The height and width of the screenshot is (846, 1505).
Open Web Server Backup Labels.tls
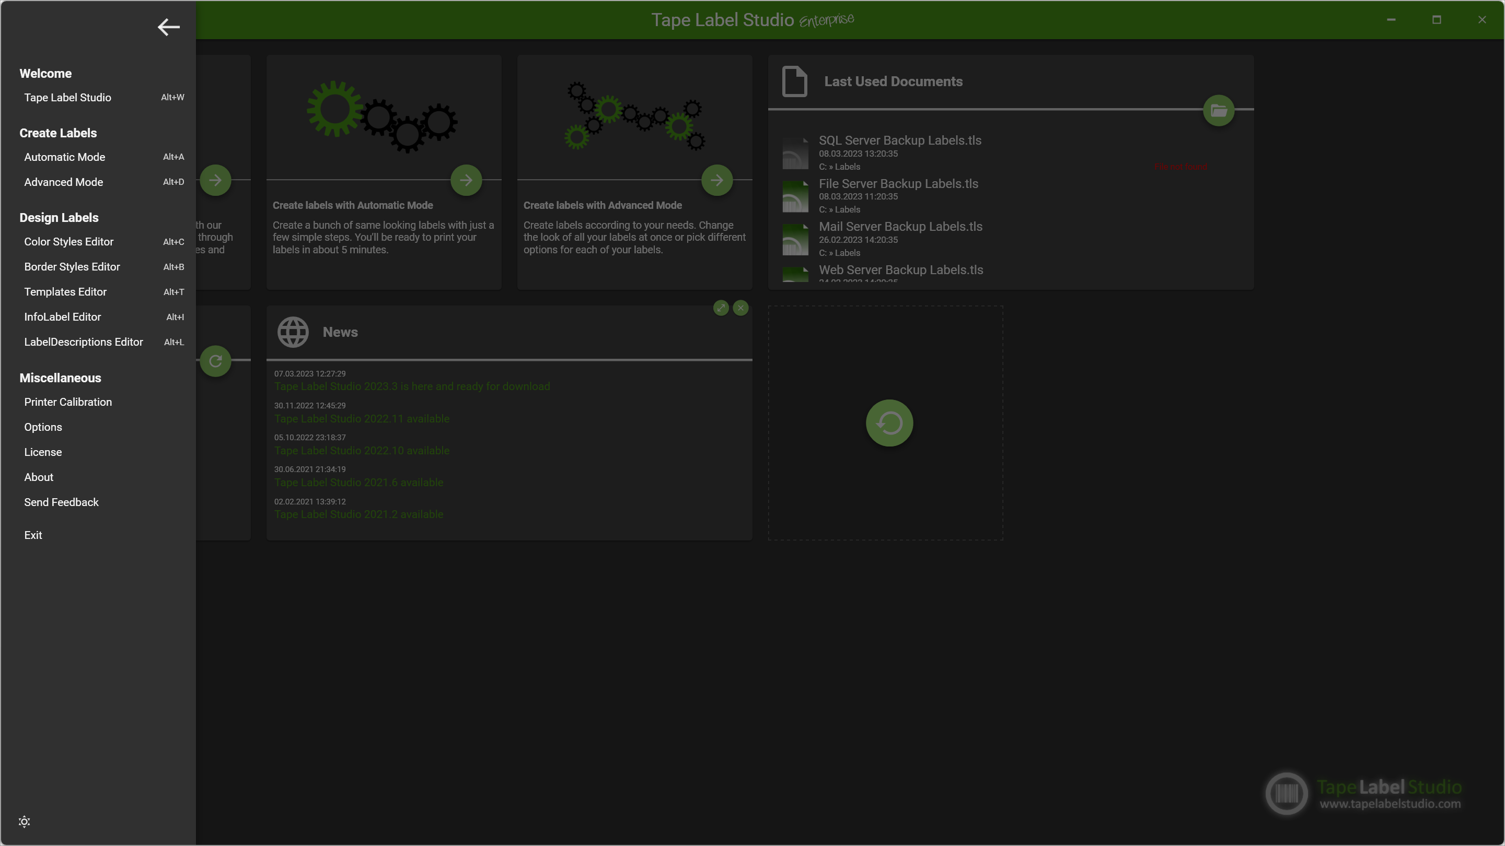click(901, 270)
